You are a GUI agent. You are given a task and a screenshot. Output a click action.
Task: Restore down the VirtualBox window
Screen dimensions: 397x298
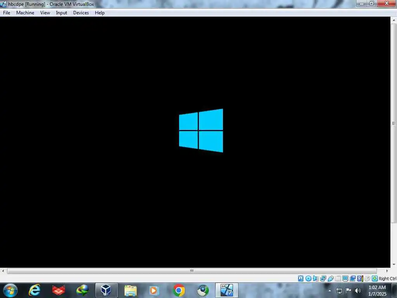372,3
